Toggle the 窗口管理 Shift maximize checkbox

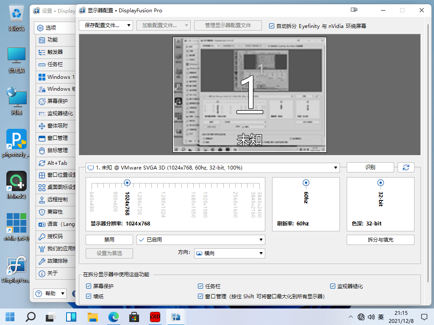[x=200, y=296]
